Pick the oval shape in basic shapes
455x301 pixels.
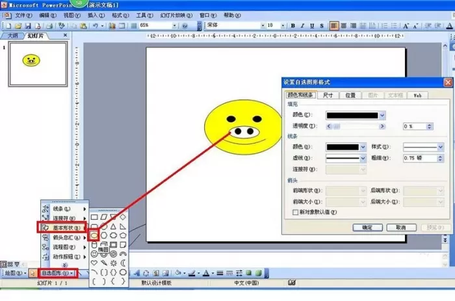(94, 236)
